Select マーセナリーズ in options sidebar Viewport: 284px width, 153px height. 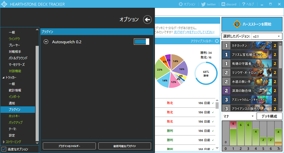[17, 64]
